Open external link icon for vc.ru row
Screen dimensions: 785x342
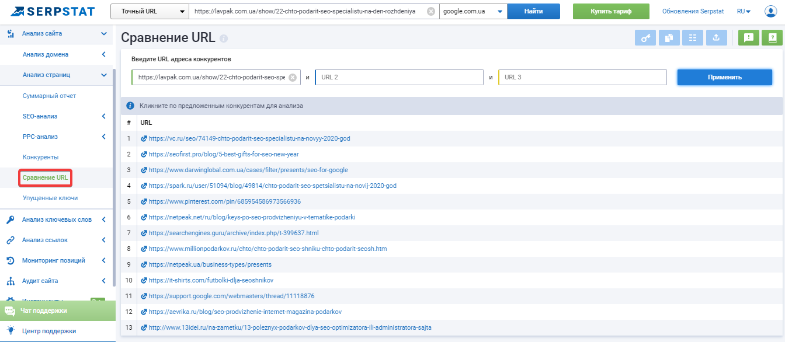click(144, 138)
